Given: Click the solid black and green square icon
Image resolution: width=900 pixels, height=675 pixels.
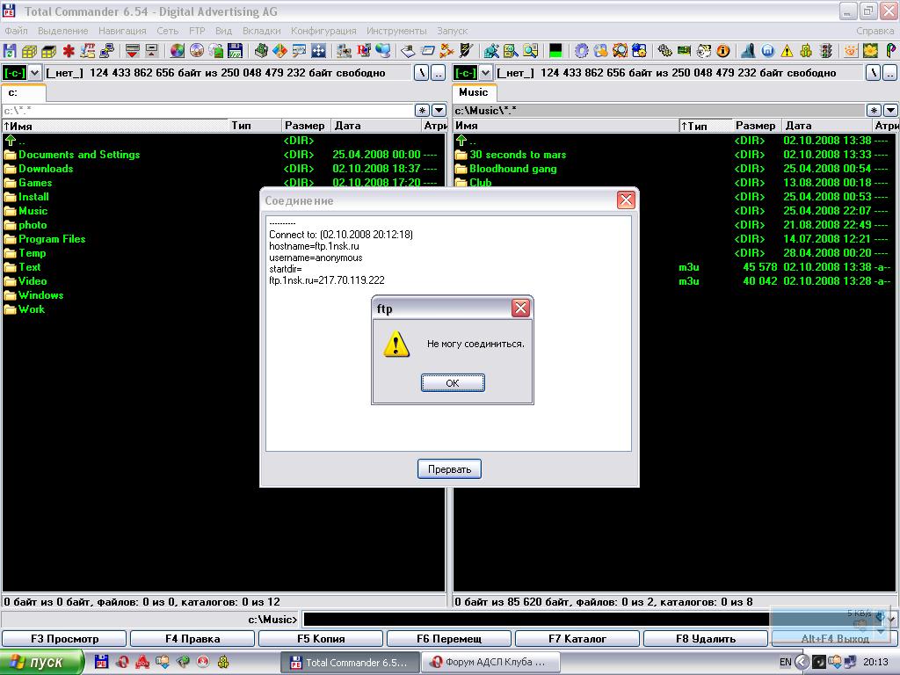Looking at the screenshot, I should (555, 51).
